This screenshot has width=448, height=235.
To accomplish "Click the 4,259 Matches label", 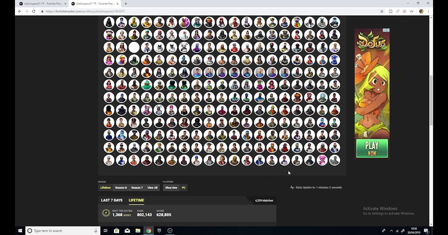I will tap(264, 201).
